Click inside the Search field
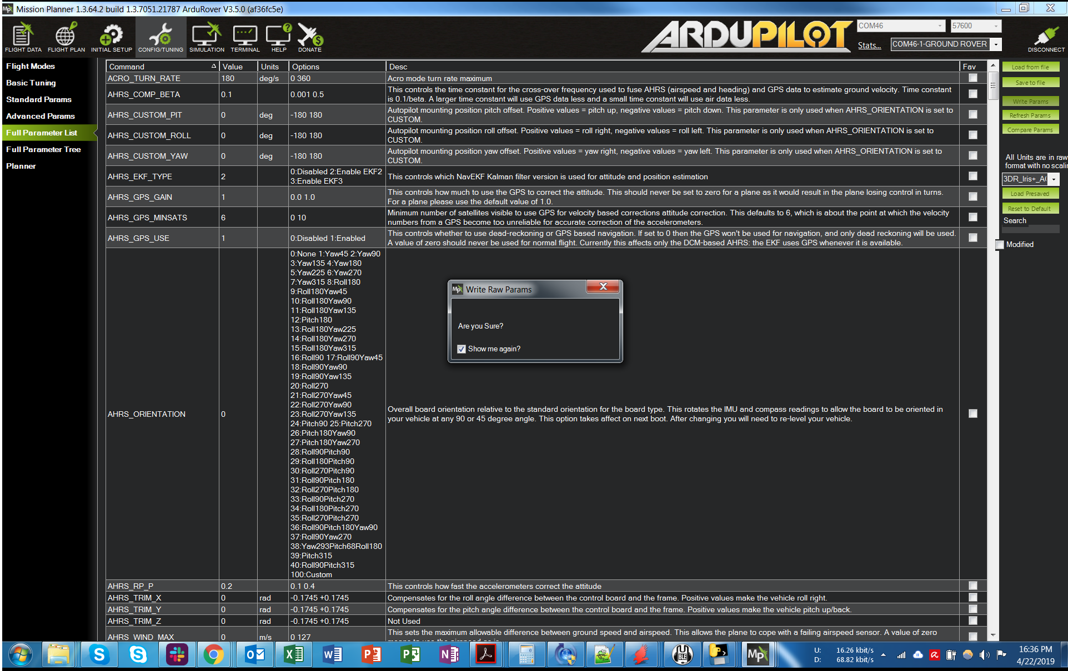This screenshot has height=671, width=1068. click(1030, 229)
